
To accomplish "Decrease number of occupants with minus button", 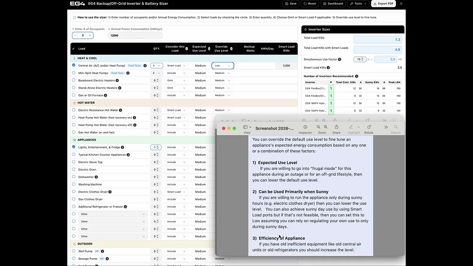I will coord(76,35).
